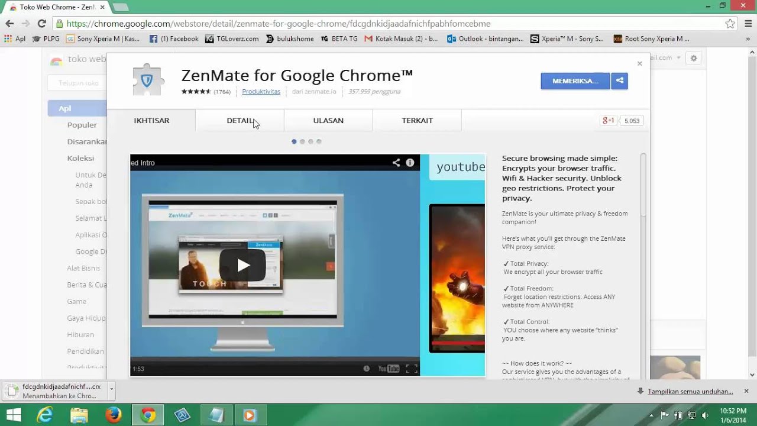Open the Game category in sidebar

tap(77, 301)
